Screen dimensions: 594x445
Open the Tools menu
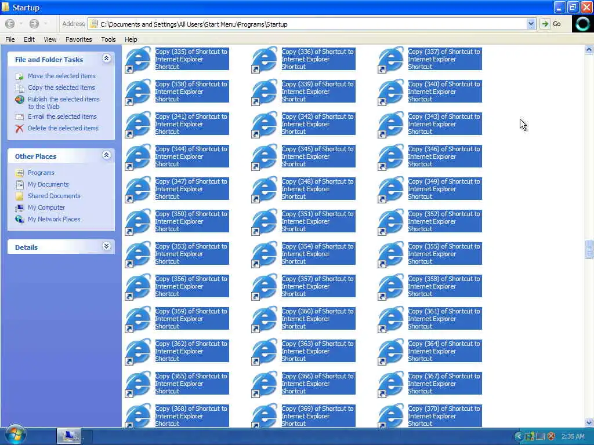(x=108, y=39)
